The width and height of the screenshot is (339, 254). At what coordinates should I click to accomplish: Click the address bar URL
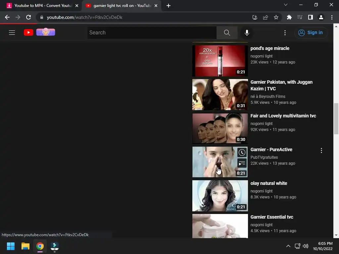pyautogui.click(x=84, y=17)
